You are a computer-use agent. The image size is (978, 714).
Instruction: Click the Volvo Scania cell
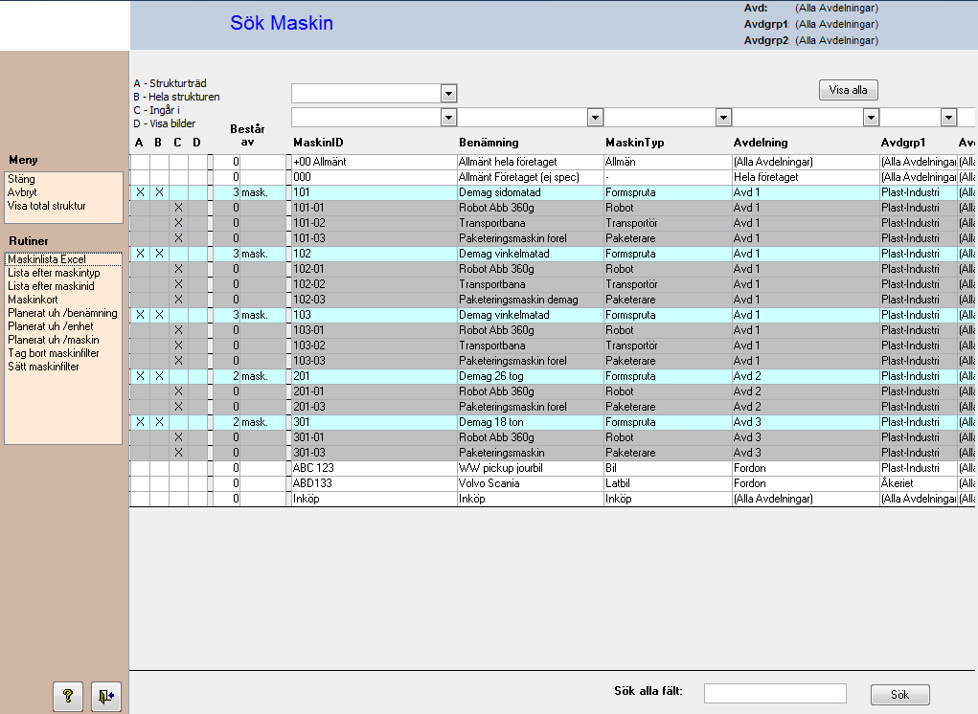530,483
